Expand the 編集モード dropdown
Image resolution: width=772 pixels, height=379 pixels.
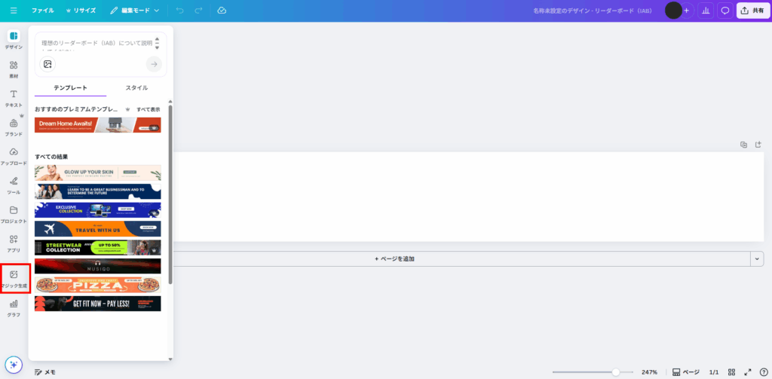click(x=135, y=11)
